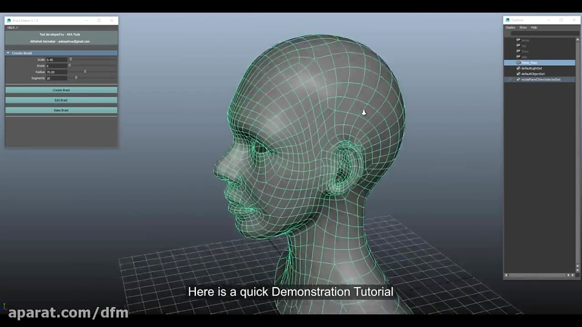Maximize the Braid Maker window

click(99, 21)
